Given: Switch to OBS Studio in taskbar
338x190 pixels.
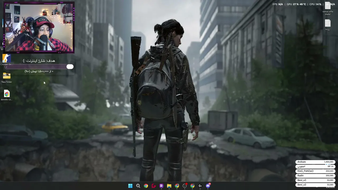Looking at the screenshot, I should pyautogui.click(x=185, y=186).
